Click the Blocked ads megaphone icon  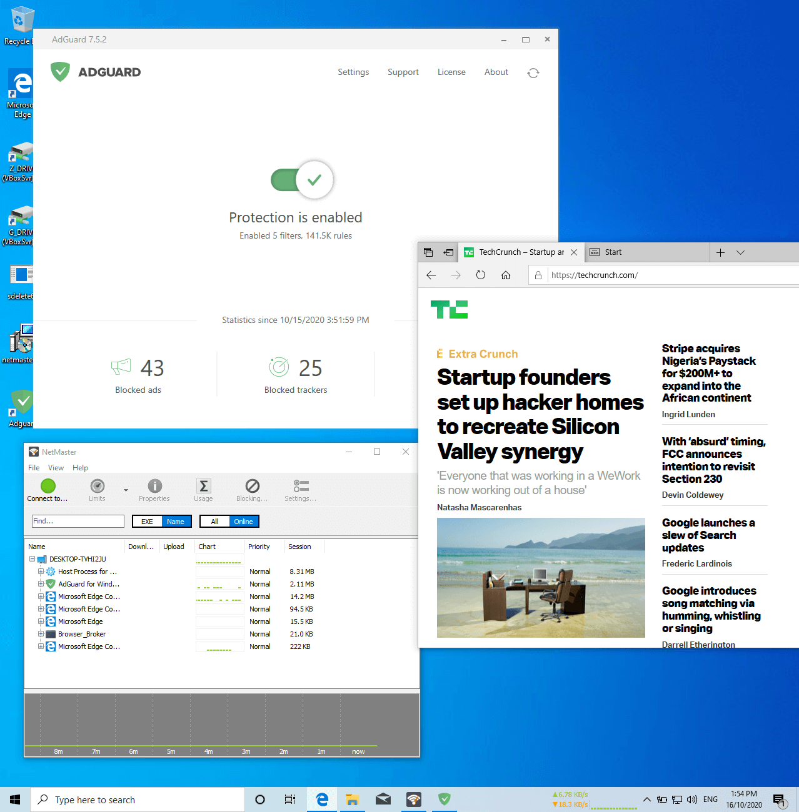(x=121, y=367)
